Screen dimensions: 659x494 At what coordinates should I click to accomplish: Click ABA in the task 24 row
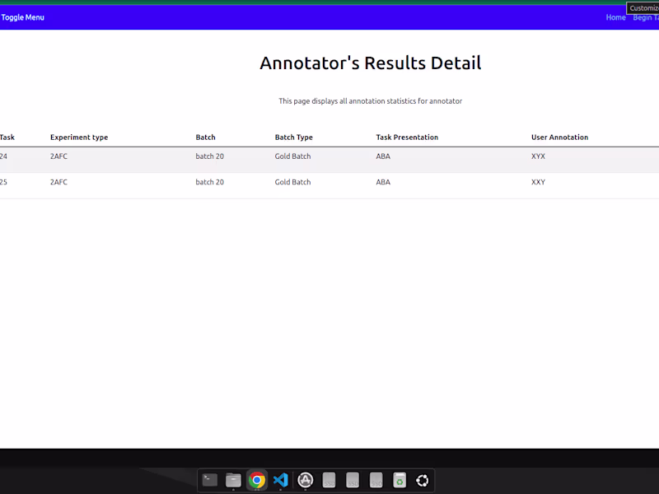point(383,156)
